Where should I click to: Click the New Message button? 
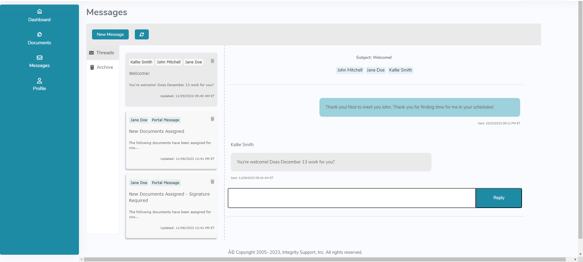coord(110,35)
